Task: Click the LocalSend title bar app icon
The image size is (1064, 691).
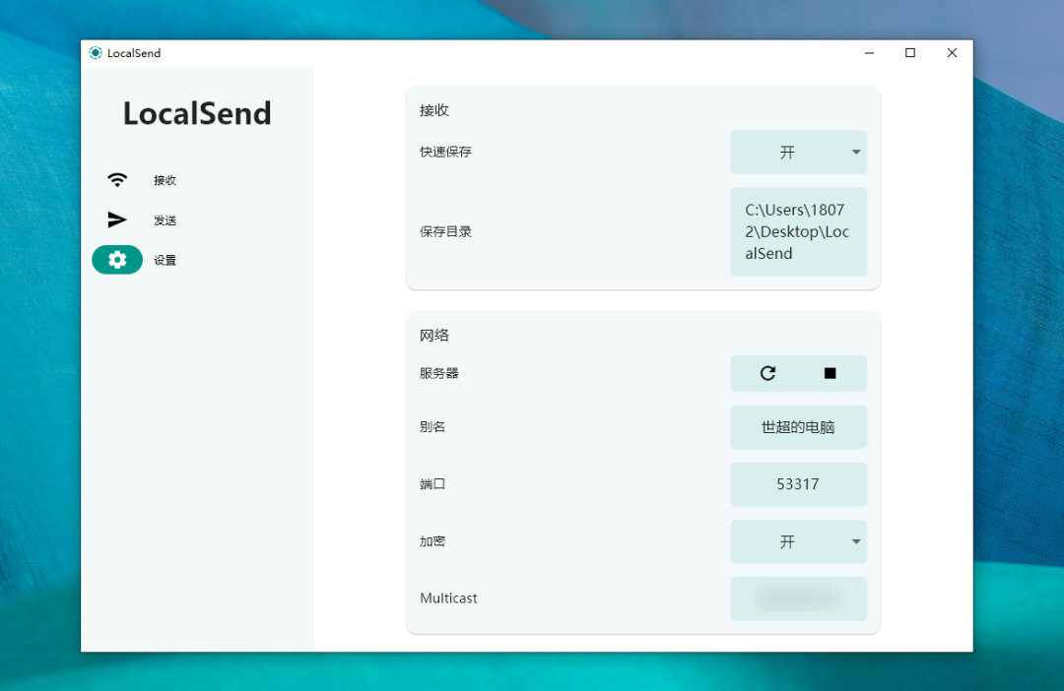Action: [96, 53]
